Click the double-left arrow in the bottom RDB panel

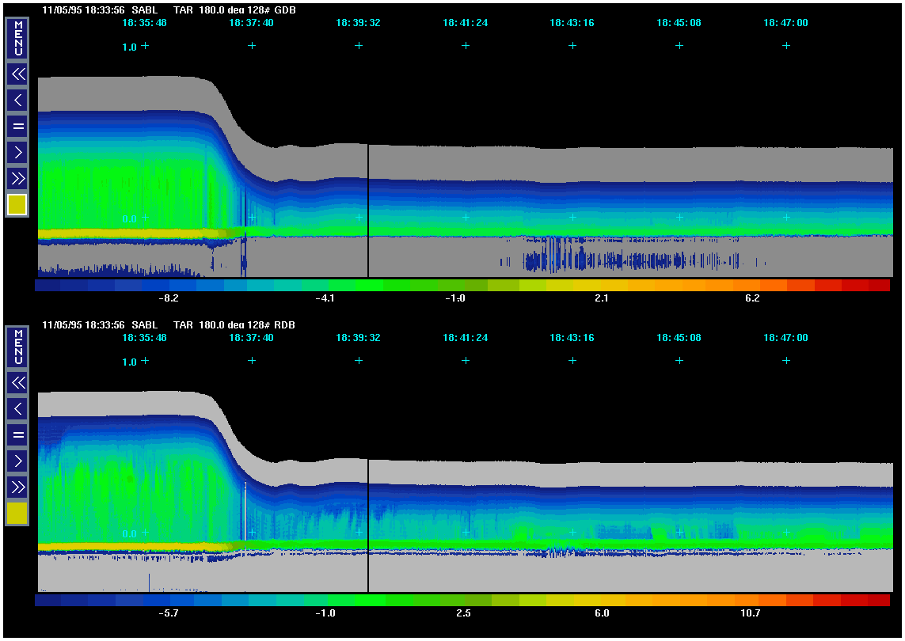point(17,383)
